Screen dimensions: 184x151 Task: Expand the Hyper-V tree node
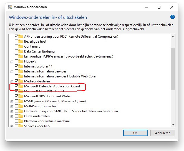12,62
